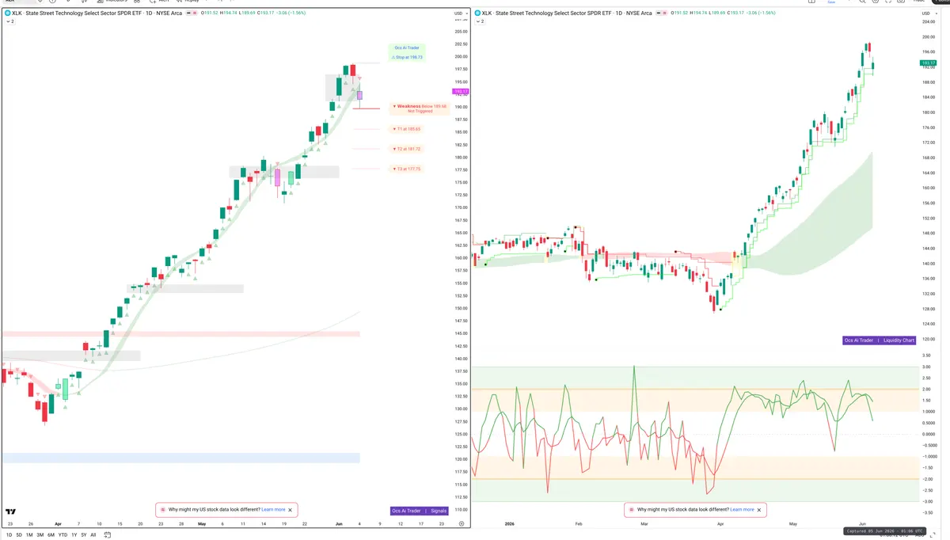950x540 pixels.
Task: Select the 1M time range button
Action: pos(29,535)
